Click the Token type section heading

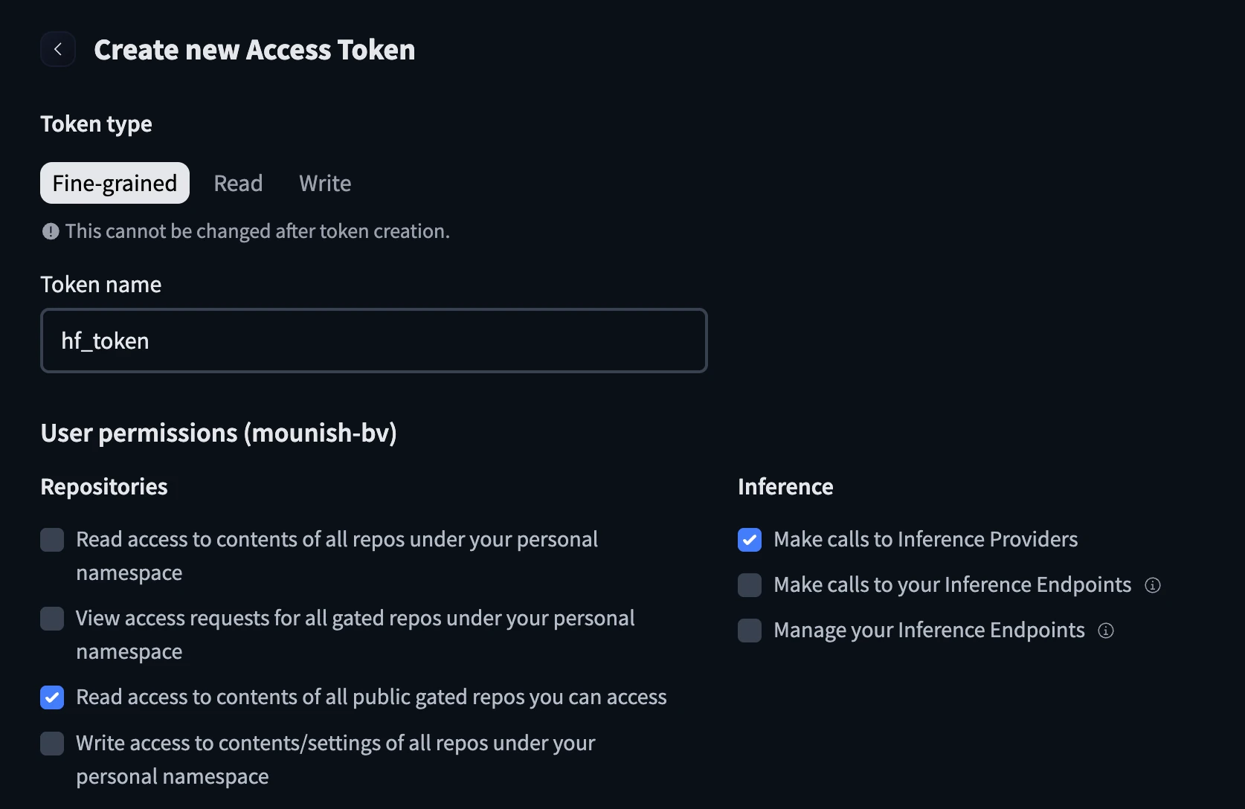(96, 123)
